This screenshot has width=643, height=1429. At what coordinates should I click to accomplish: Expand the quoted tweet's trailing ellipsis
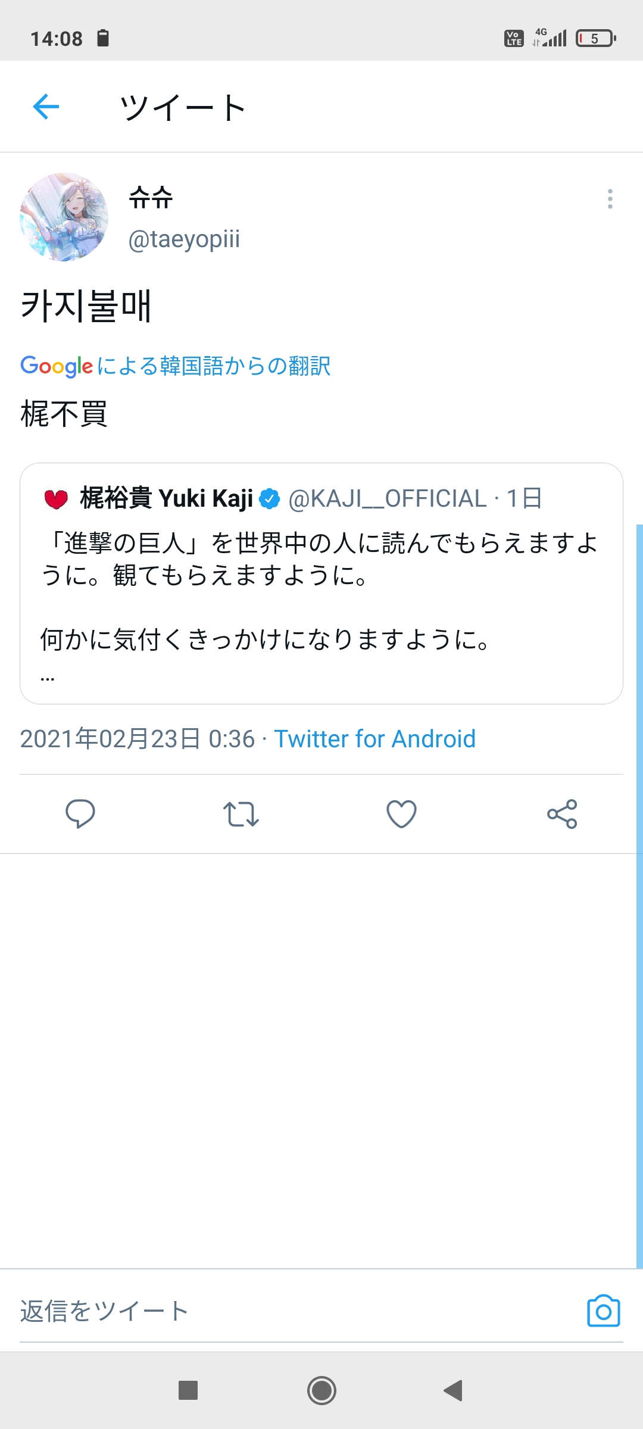click(x=48, y=678)
